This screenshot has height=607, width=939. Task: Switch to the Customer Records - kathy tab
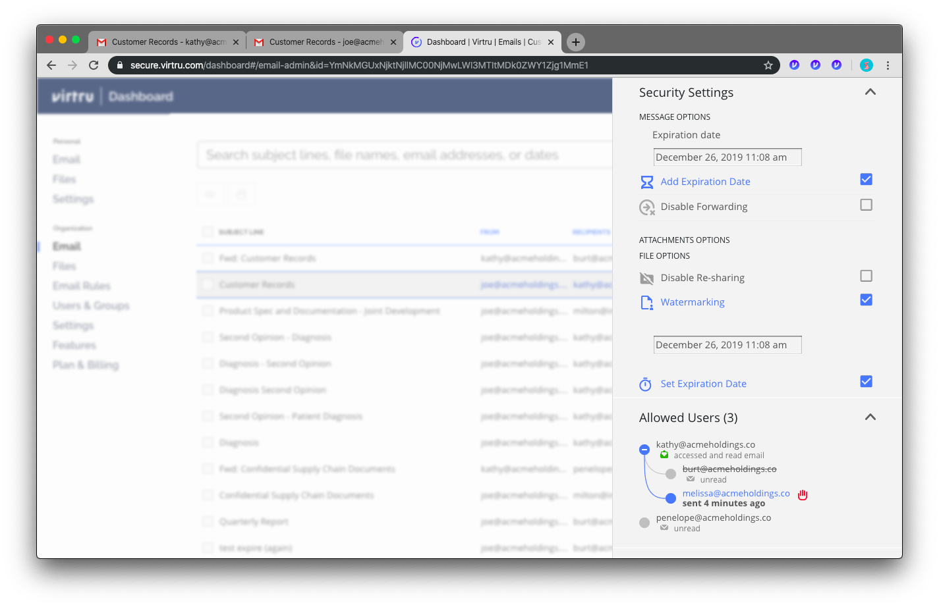[167, 42]
